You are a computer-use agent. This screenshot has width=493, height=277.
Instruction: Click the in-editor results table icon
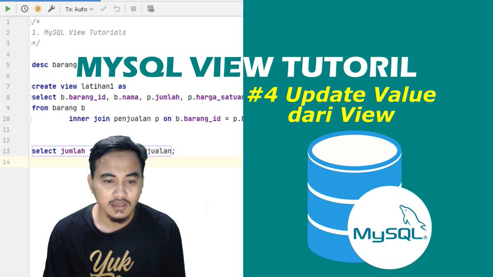150,9
